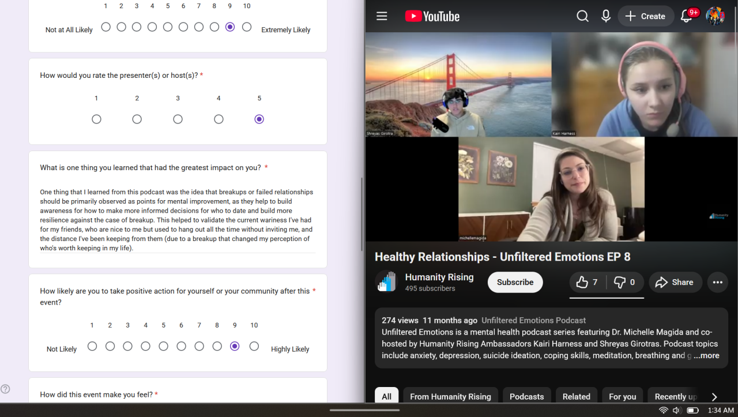Open the account profile avatar menu
Viewport: 738px width, 417px height.
[x=715, y=16]
